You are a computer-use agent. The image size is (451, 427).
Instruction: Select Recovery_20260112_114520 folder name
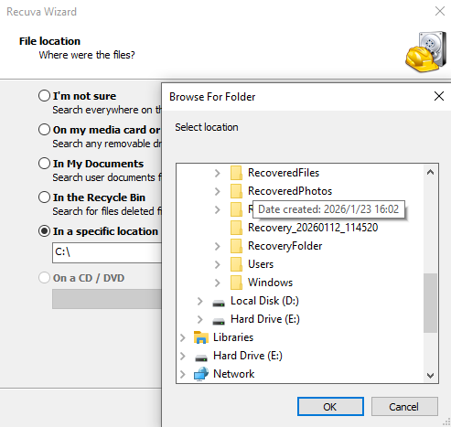[313, 228]
